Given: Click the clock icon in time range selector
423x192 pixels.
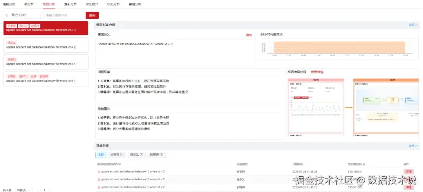Looking at the screenshot, I should tap(7, 15).
